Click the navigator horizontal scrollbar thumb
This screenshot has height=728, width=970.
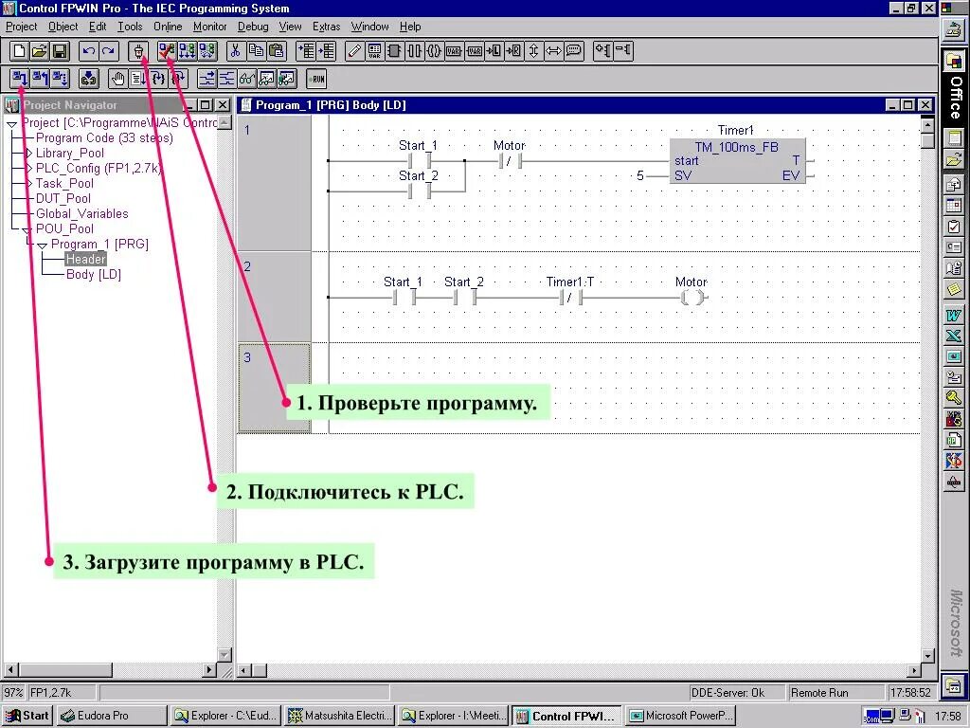(65, 670)
